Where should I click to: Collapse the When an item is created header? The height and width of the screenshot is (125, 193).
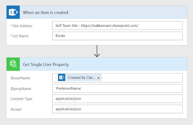[x=103, y=12]
